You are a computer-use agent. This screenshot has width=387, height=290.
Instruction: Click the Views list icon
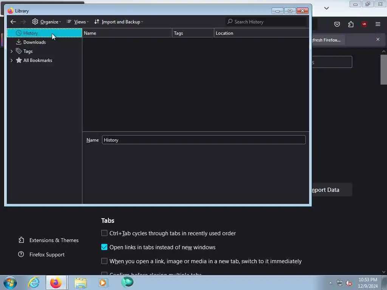click(69, 22)
